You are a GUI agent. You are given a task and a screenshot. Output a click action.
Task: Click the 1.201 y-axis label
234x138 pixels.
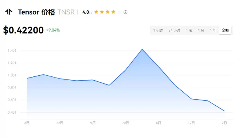tap(12, 63)
